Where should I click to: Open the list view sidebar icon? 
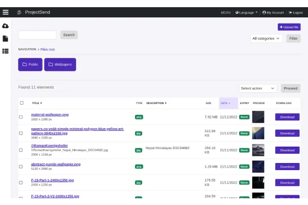click(5, 51)
